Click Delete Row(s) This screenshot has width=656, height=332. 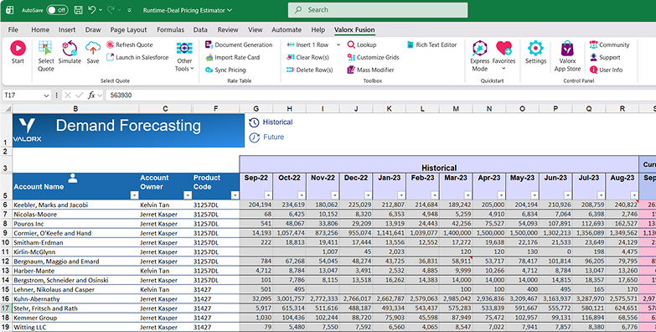pos(310,70)
